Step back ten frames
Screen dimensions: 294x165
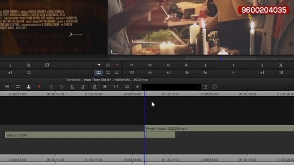tap(169, 72)
